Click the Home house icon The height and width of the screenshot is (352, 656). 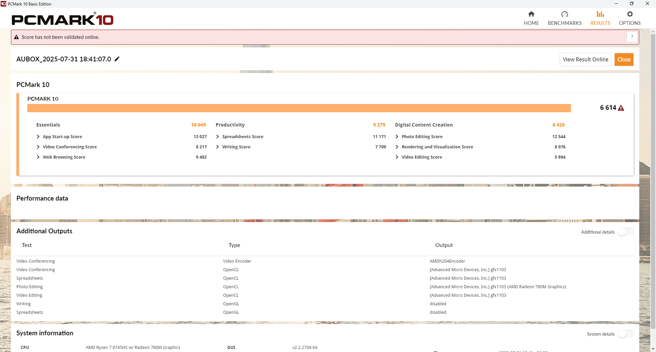click(x=531, y=14)
